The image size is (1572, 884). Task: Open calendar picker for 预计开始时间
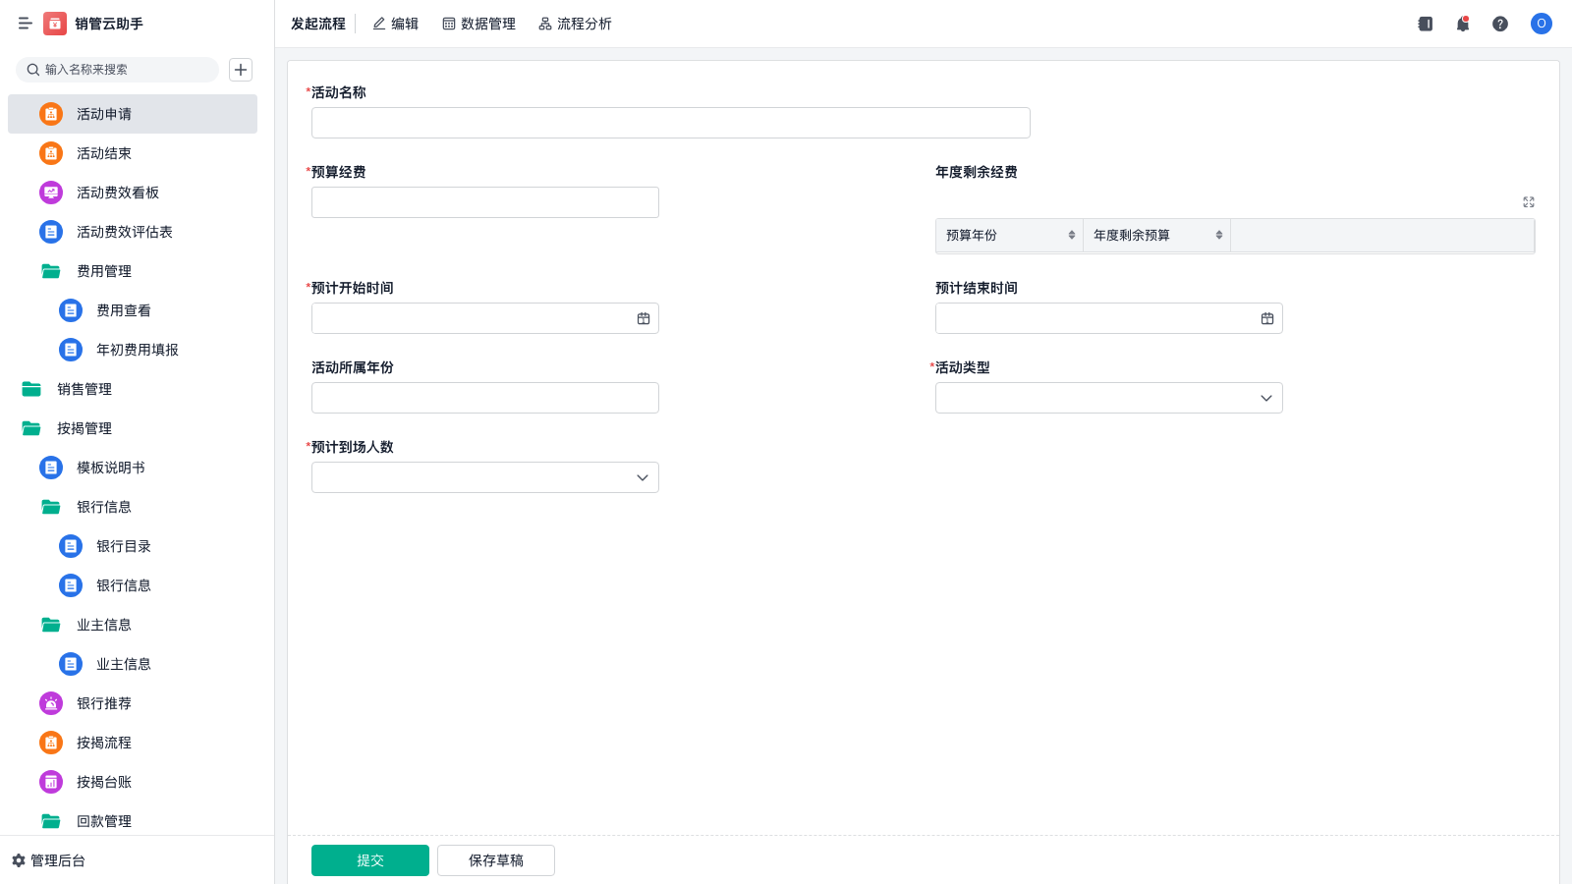(644, 318)
